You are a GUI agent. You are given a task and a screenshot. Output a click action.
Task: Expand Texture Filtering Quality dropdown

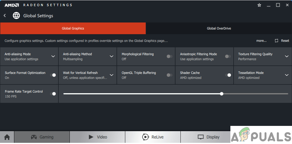click(287, 56)
